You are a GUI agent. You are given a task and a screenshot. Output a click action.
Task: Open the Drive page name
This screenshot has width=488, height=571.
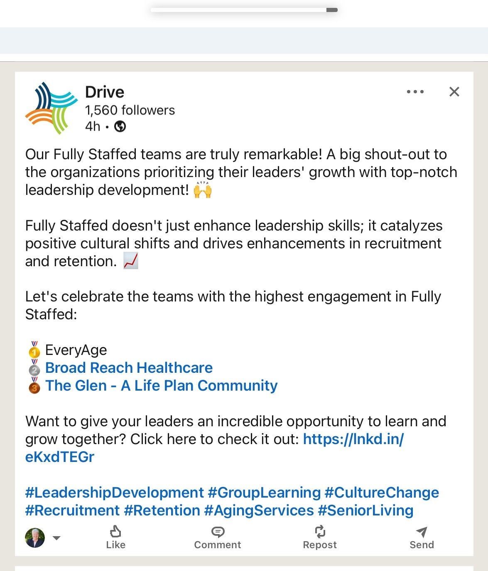[105, 92]
